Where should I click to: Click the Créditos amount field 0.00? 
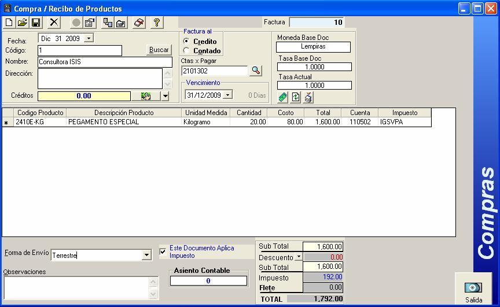point(84,96)
